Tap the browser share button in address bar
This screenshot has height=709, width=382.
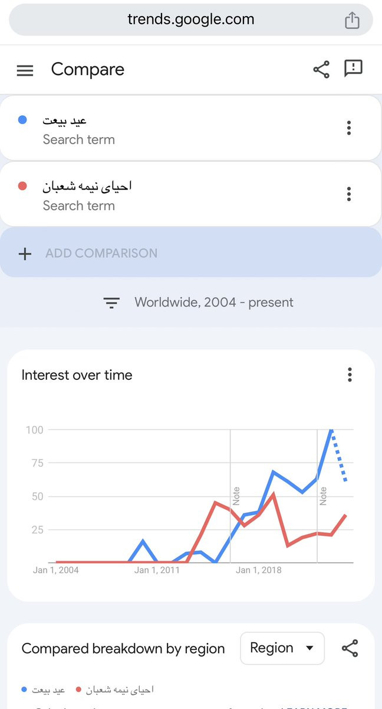pyautogui.click(x=352, y=20)
